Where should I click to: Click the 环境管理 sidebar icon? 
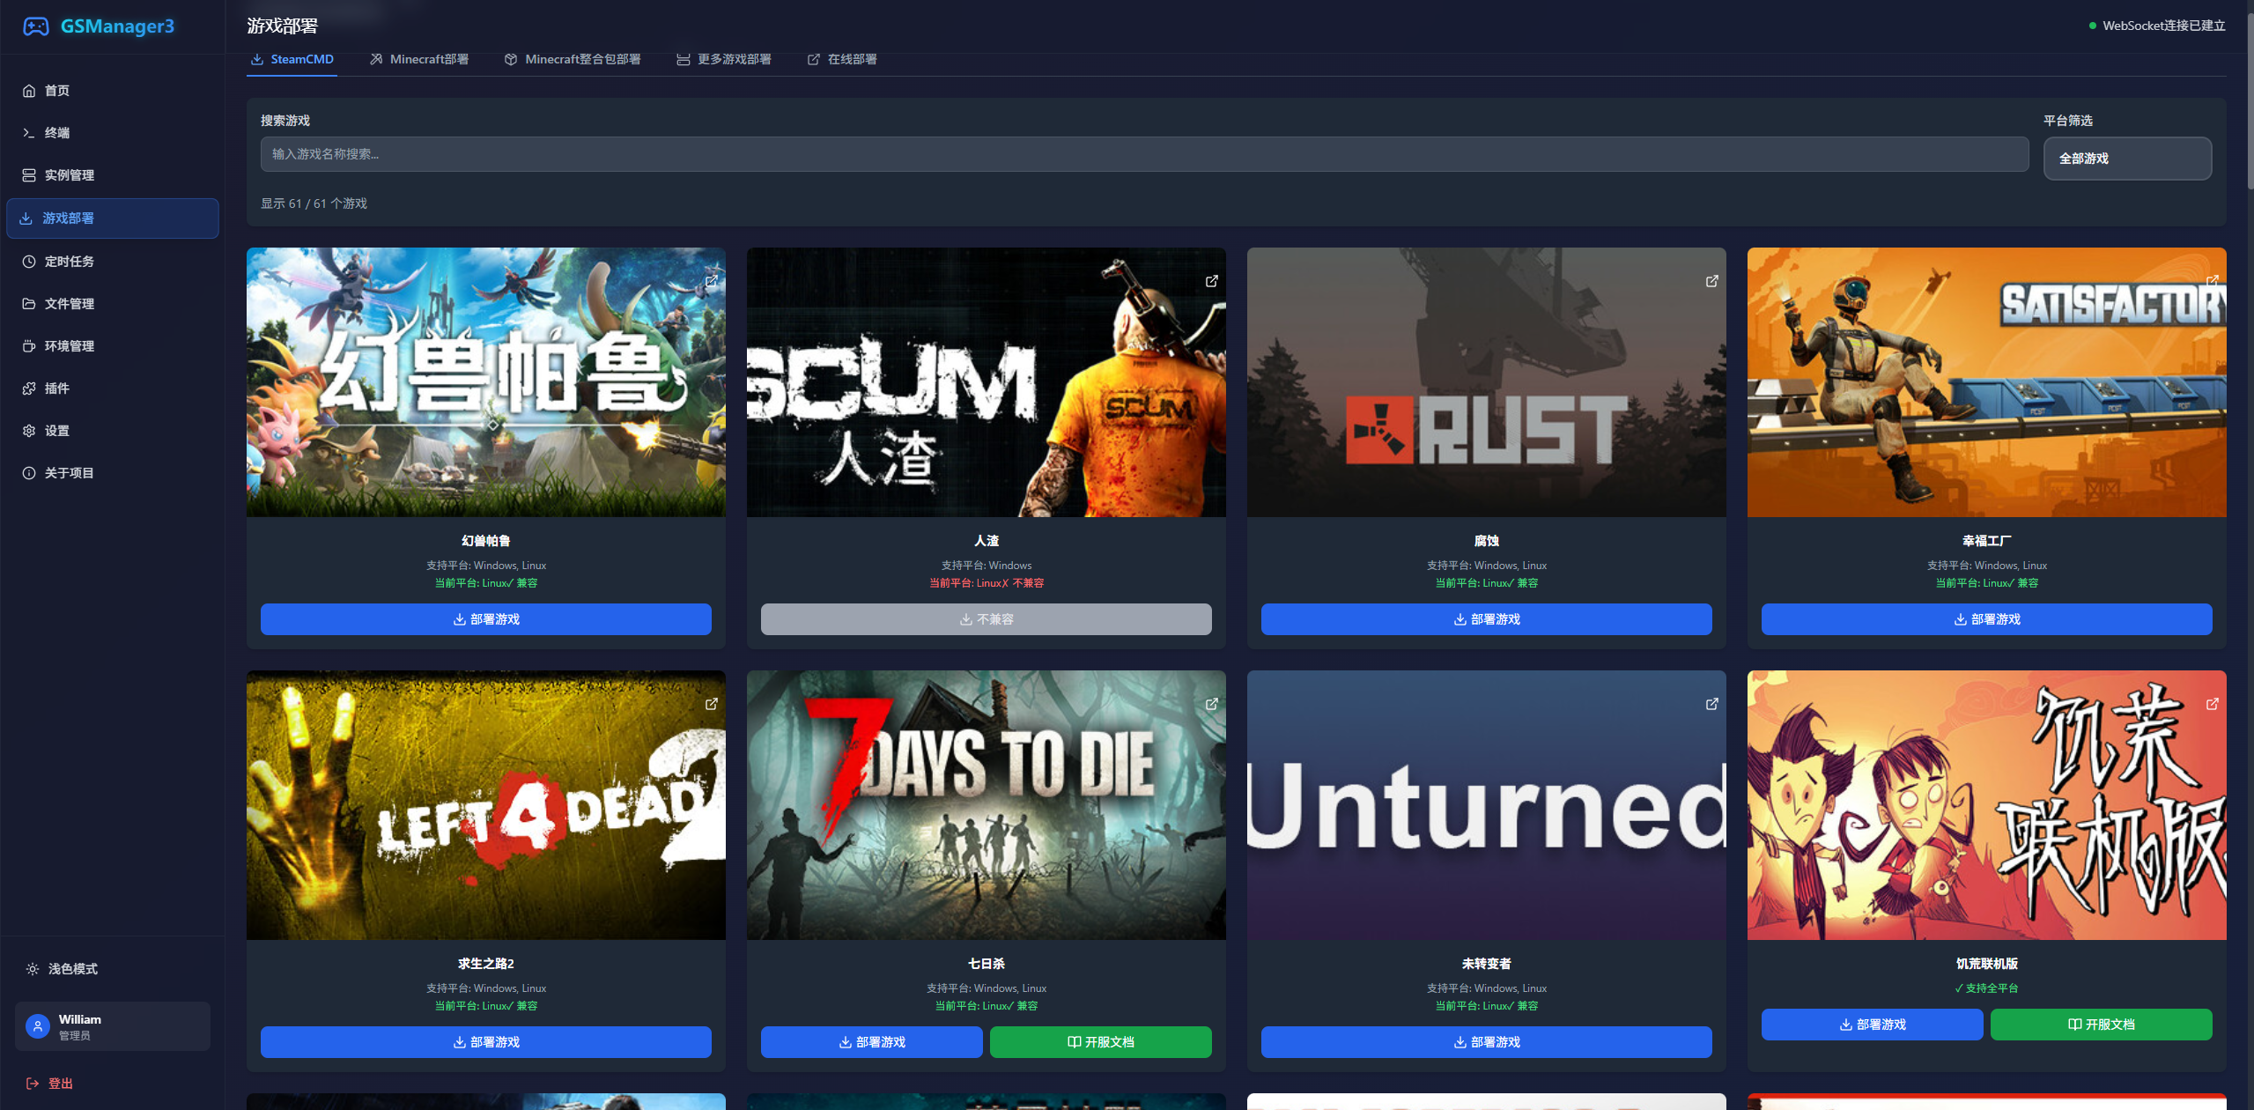point(29,346)
